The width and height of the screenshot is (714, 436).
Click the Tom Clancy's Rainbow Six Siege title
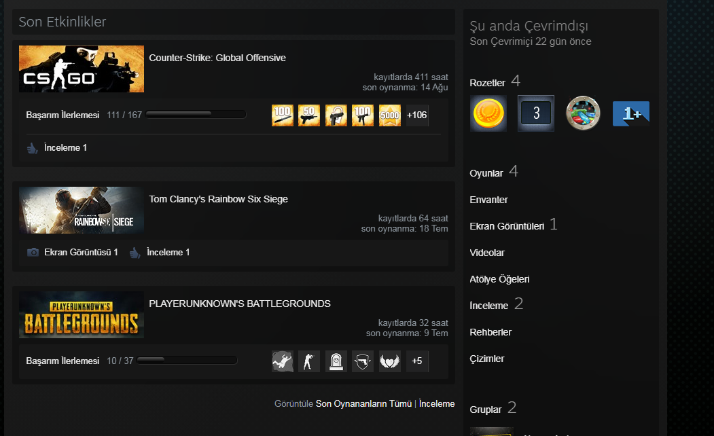tap(218, 199)
